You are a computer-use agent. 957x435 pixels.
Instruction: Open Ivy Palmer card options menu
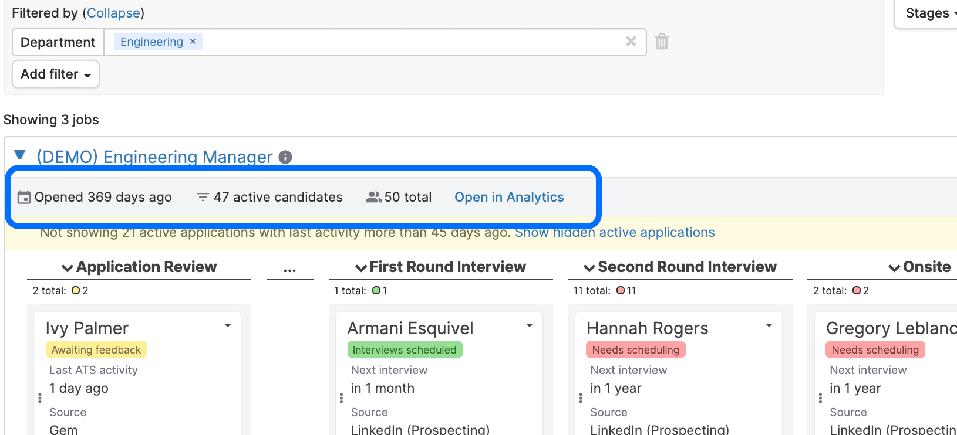click(228, 325)
